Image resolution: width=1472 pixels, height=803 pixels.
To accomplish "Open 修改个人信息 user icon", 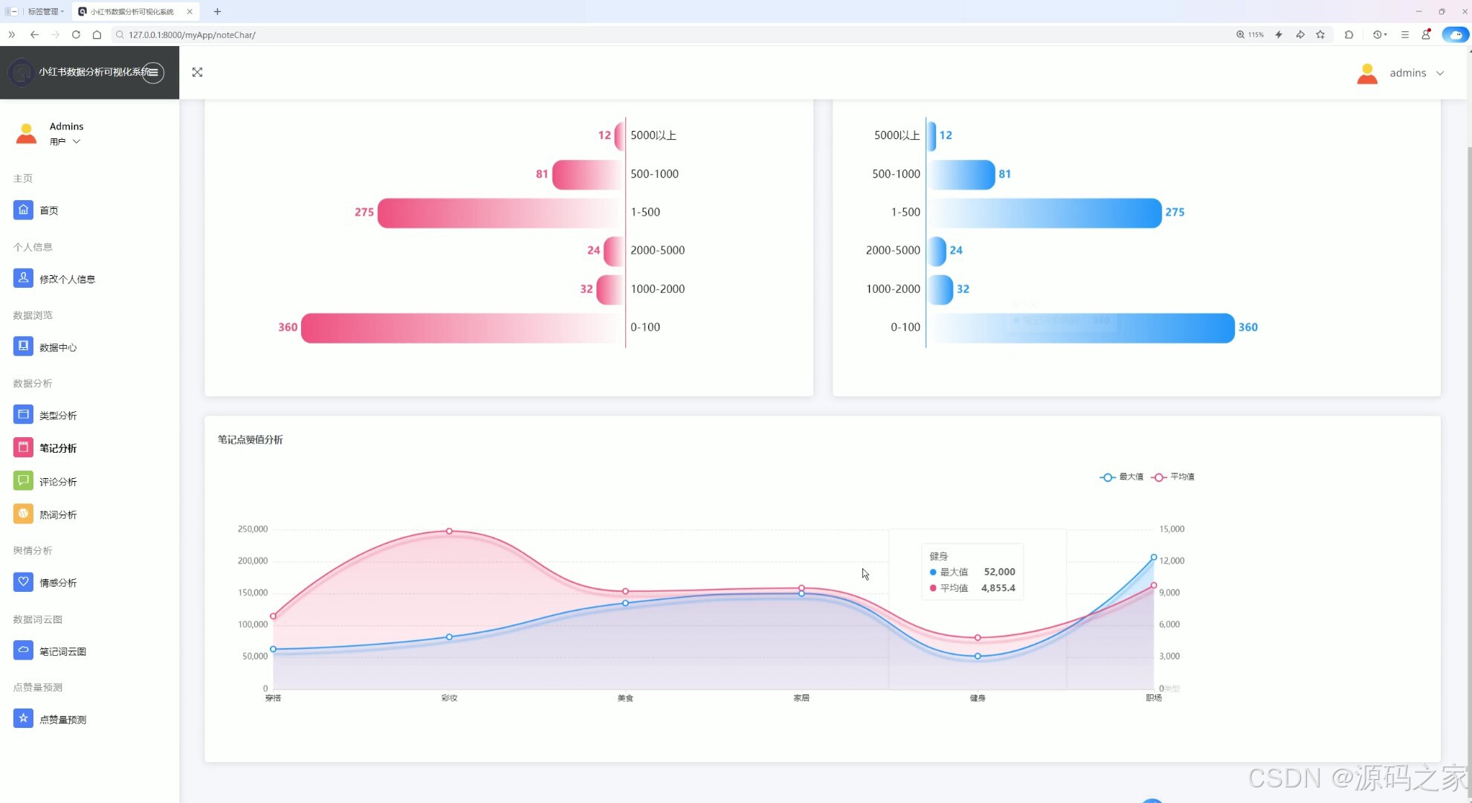I will 23,278.
